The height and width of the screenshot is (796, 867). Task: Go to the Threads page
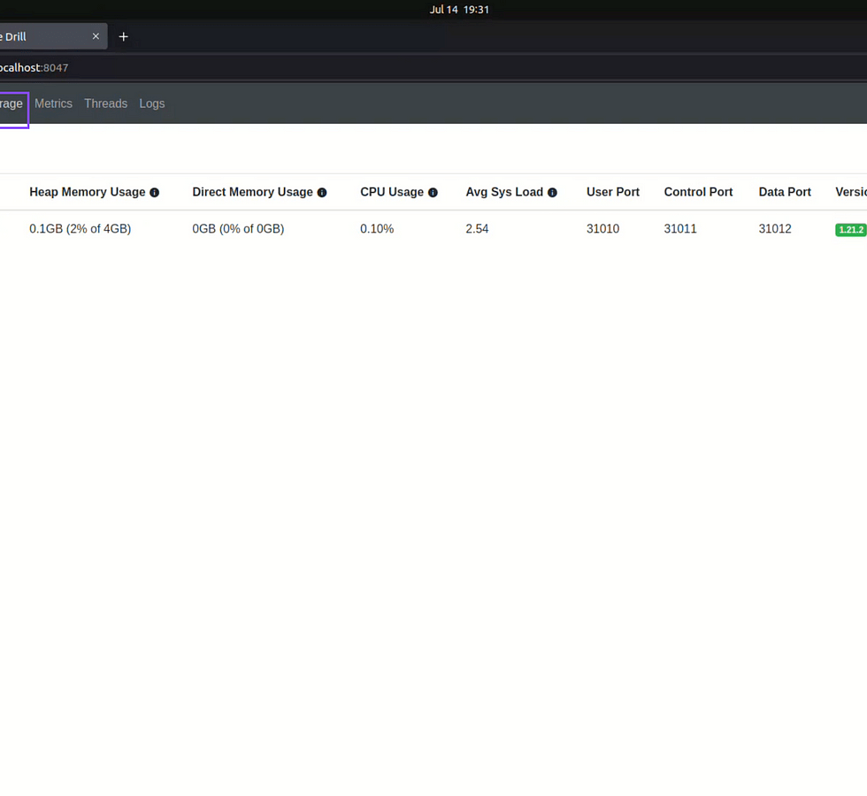click(x=105, y=103)
